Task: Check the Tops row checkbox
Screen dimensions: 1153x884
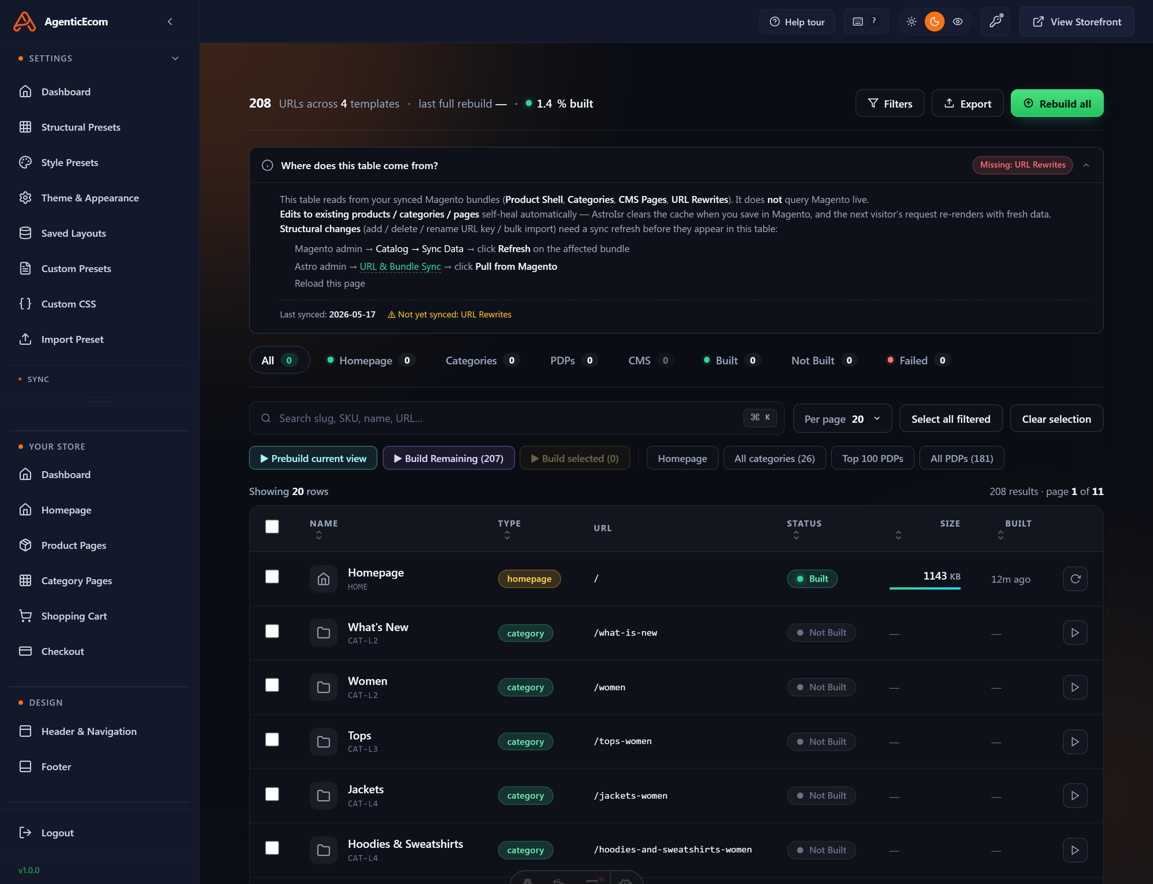Action: (272, 740)
